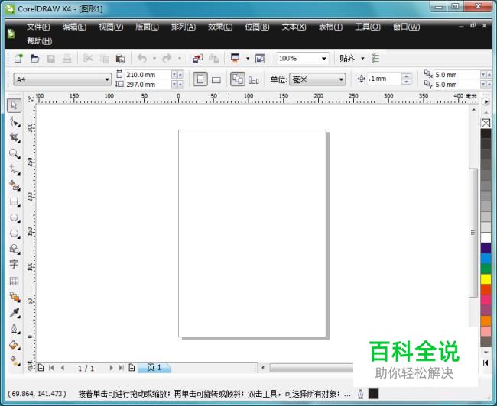The width and height of the screenshot is (497, 406).
Task: Click the page width 210.0 mm field
Action: [148, 75]
